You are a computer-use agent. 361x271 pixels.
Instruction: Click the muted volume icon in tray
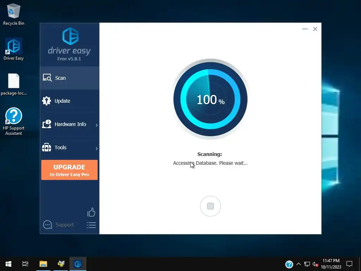(x=315, y=264)
